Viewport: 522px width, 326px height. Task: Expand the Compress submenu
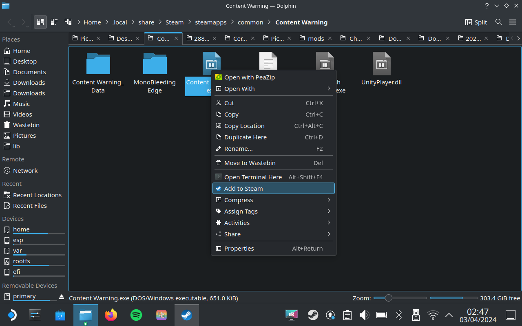(274, 200)
